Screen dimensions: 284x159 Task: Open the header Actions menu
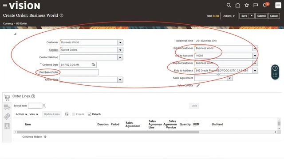point(229,16)
